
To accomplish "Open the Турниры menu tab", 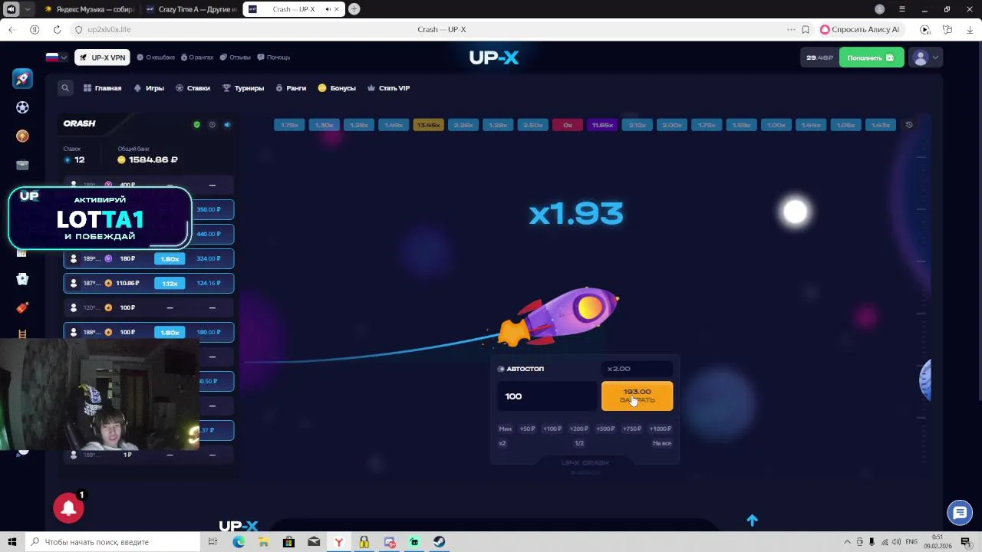I will (243, 88).
